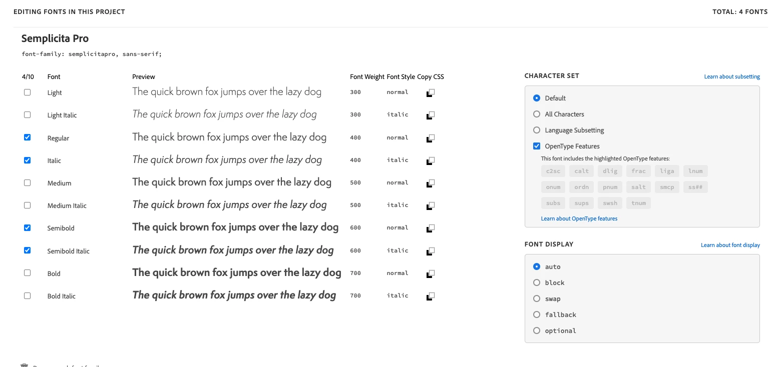The height and width of the screenshot is (367, 780).
Task: Click the Semibold Italic preview sentence
Action: click(x=233, y=250)
